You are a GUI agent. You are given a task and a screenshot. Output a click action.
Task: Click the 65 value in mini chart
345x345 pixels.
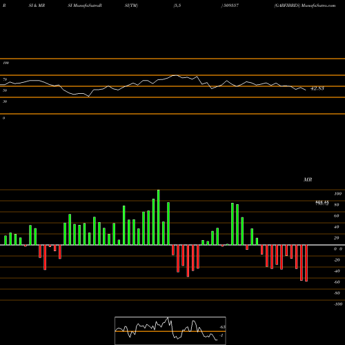click(x=222, y=327)
